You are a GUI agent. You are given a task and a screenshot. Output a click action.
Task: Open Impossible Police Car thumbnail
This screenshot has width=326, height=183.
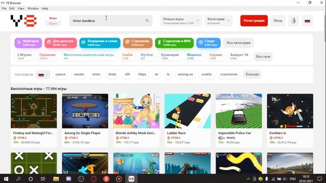(239, 111)
